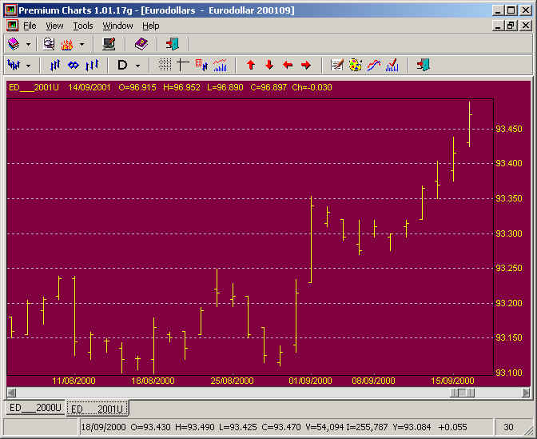Viewport: 537px width, 439px height.
Task: Click the red left arrow
Action: (x=288, y=65)
